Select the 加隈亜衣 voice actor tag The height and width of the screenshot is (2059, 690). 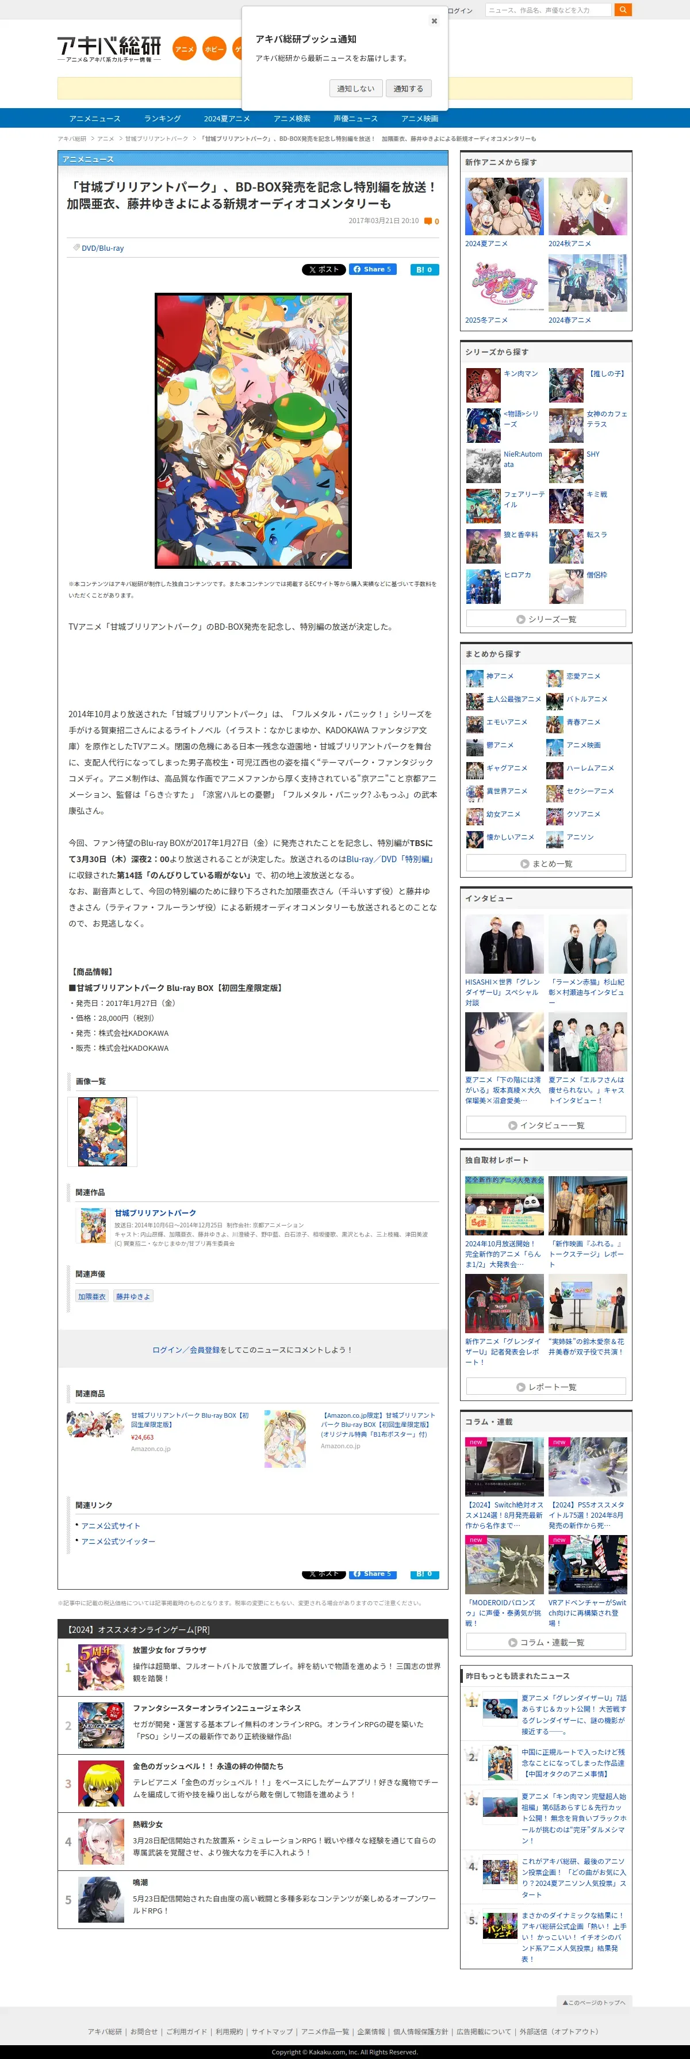click(x=92, y=1296)
